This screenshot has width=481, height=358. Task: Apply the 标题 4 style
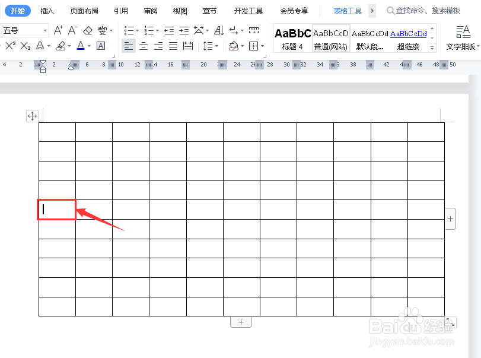coord(292,39)
